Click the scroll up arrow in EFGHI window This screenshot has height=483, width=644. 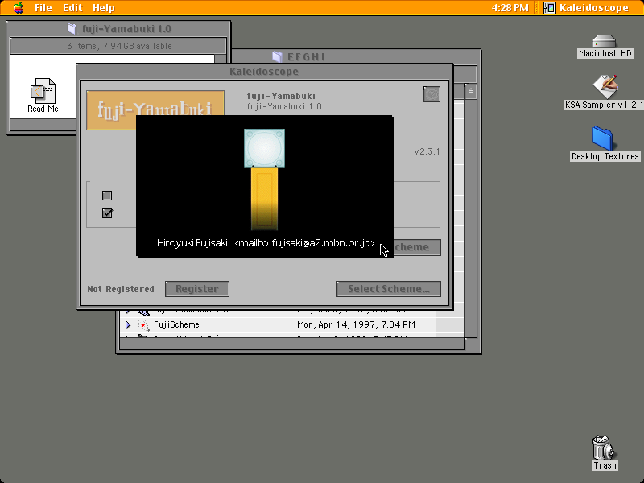(x=471, y=91)
